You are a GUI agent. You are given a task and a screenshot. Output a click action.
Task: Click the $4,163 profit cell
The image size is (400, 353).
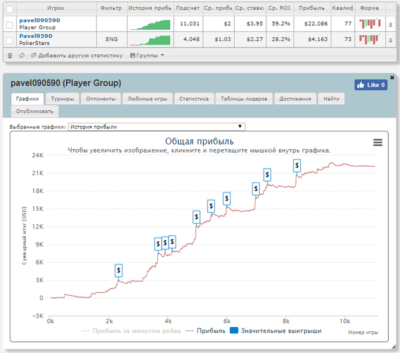313,39
